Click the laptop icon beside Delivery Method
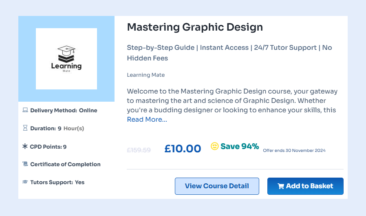This screenshot has width=366, height=216. pos(25,110)
